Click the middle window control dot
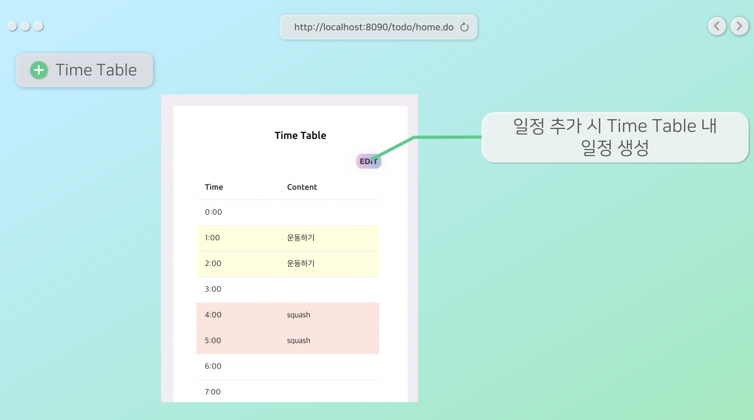Screen dimensions: 754x420 (25, 26)
